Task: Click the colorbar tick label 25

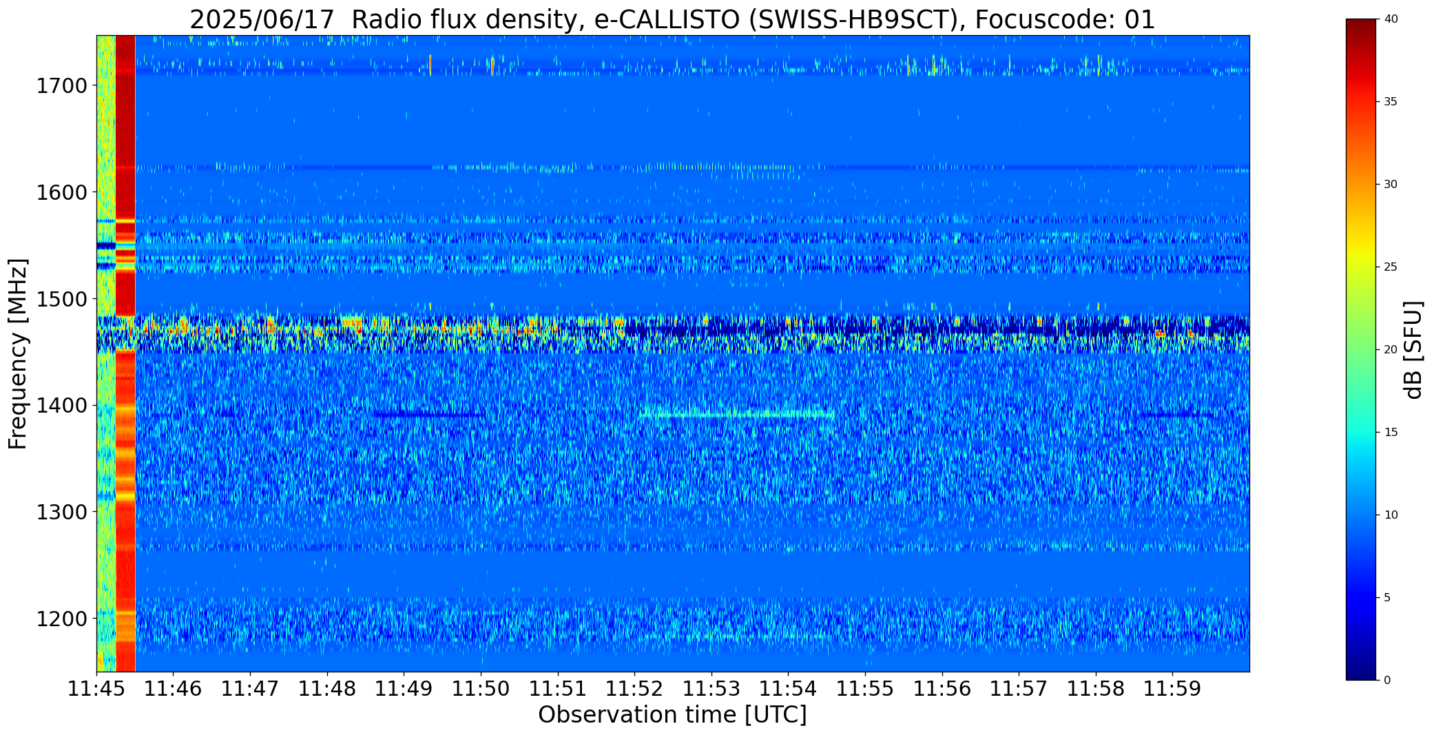Action: pyautogui.click(x=1391, y=267)
